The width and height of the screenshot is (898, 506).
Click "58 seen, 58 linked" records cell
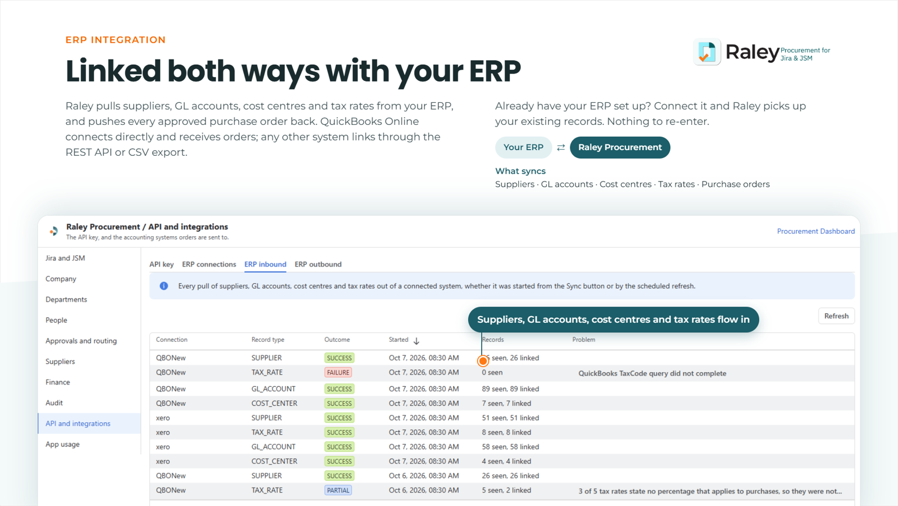coord(510,447)
